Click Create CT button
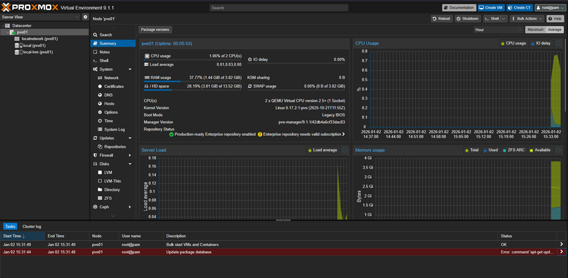 (x=520, y=8)
